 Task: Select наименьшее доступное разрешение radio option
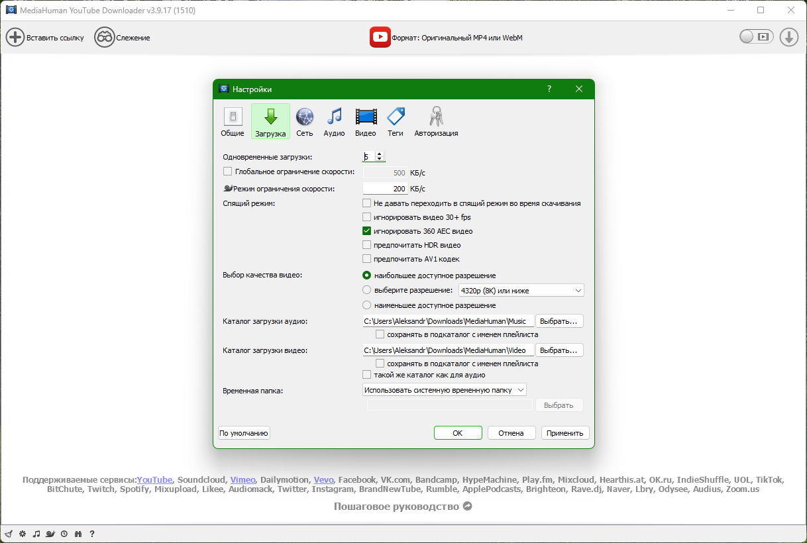[x=367, y=305]
